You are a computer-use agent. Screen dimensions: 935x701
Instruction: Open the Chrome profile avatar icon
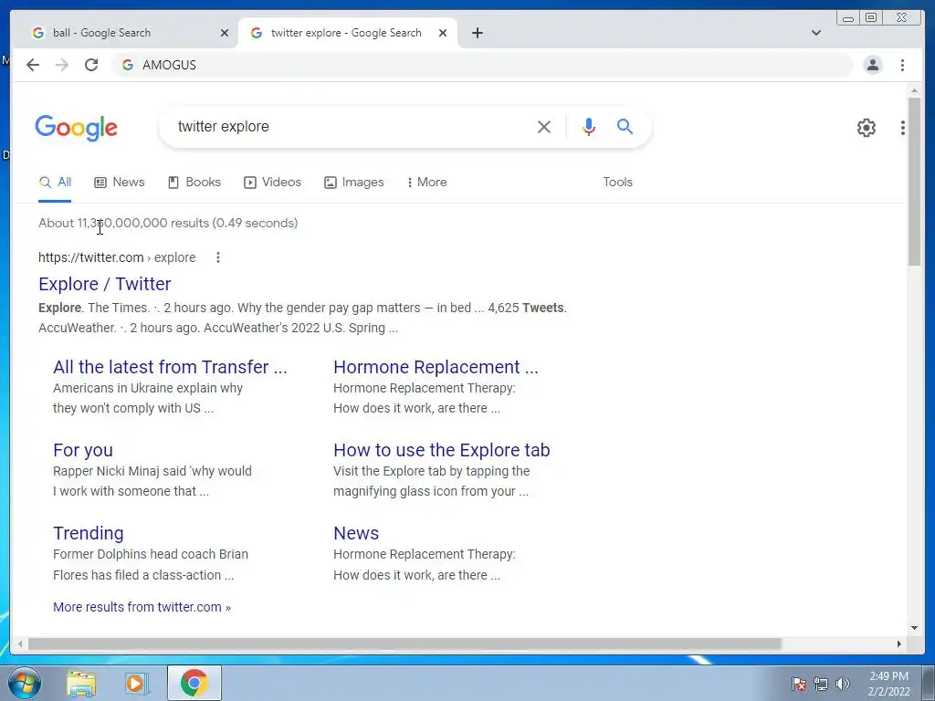872,65
